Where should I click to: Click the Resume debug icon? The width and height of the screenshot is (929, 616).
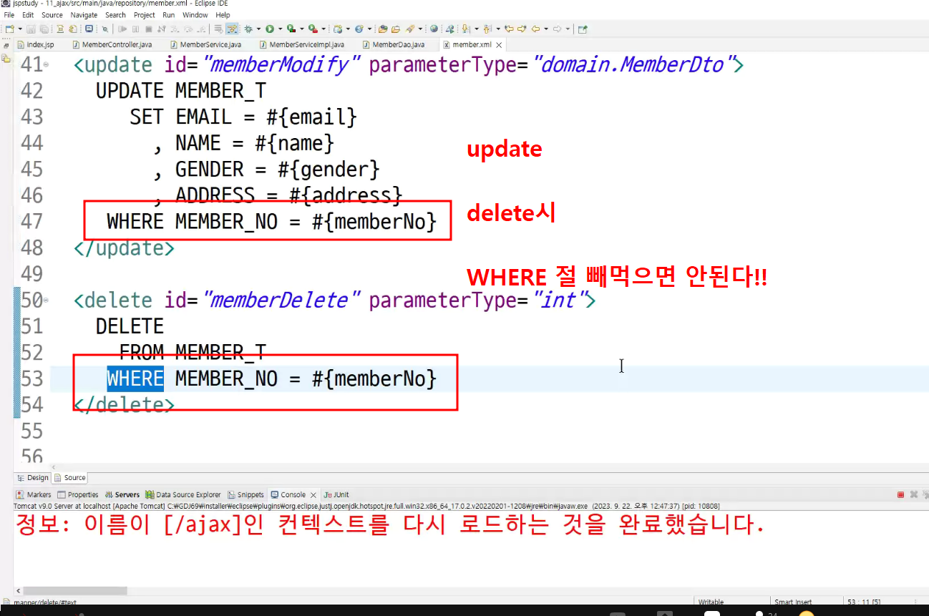[x=122, y=29]
